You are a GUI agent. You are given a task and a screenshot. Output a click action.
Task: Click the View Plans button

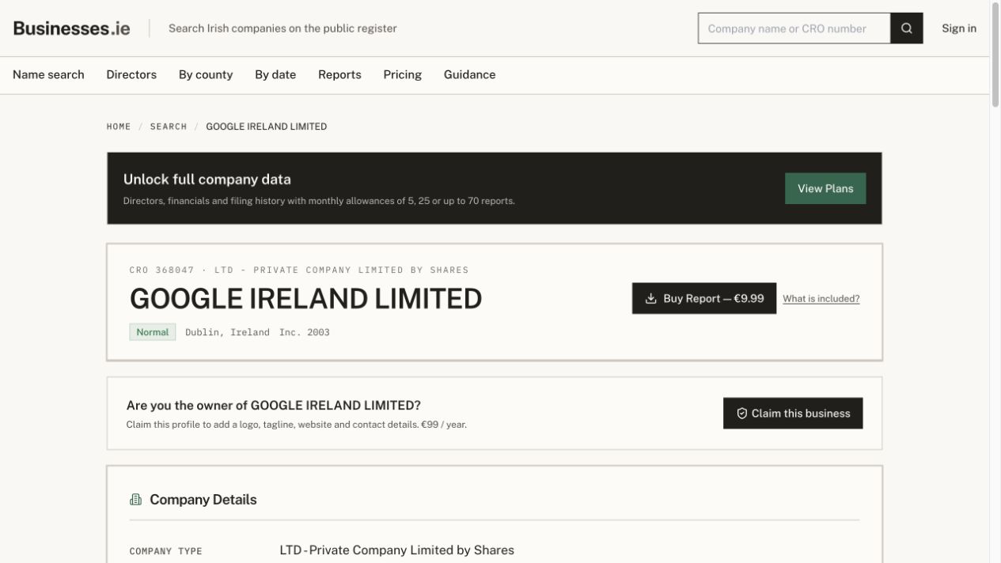825,188
